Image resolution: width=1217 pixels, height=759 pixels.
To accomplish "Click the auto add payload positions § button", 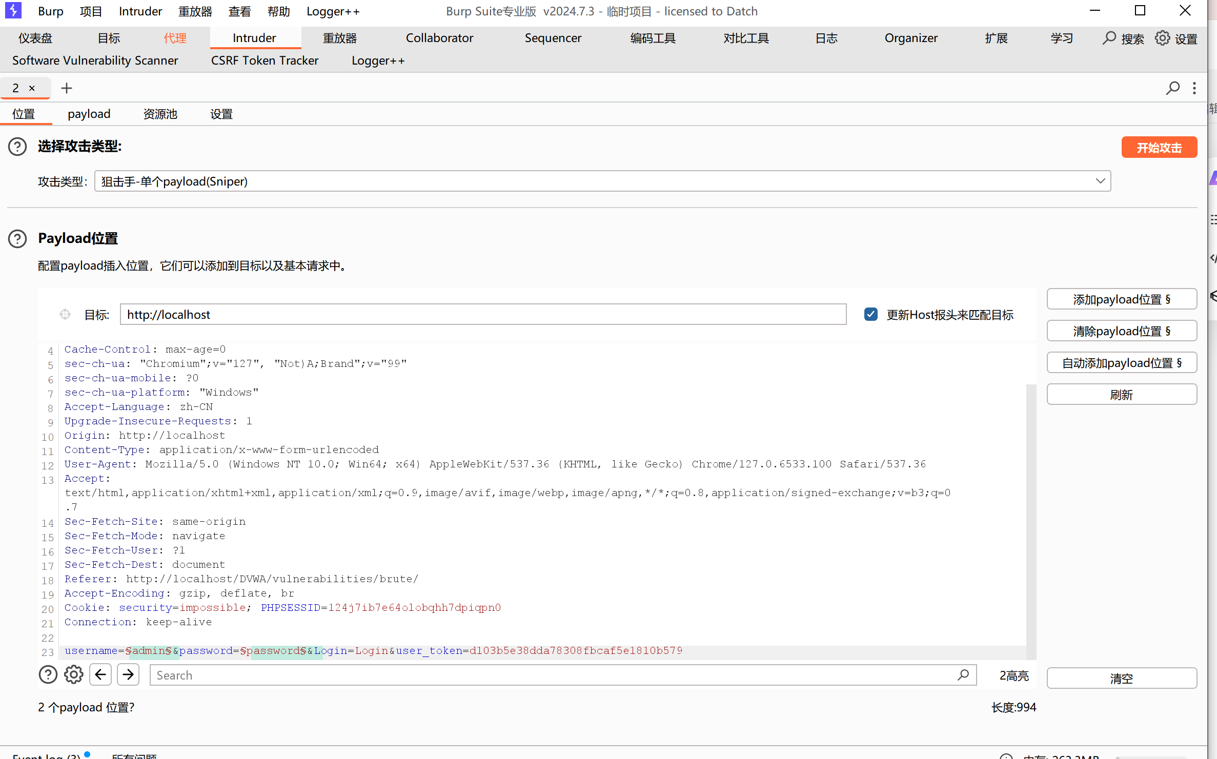I will (x=1121, y=363).
